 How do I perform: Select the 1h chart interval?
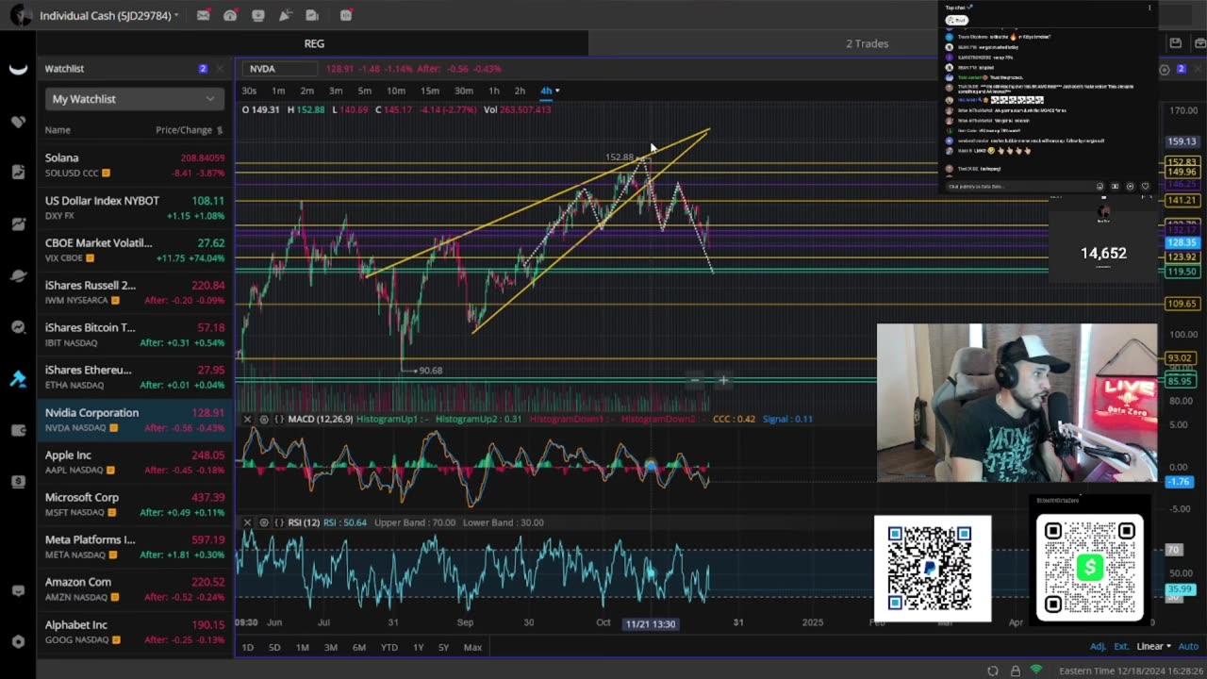point(493,91)
